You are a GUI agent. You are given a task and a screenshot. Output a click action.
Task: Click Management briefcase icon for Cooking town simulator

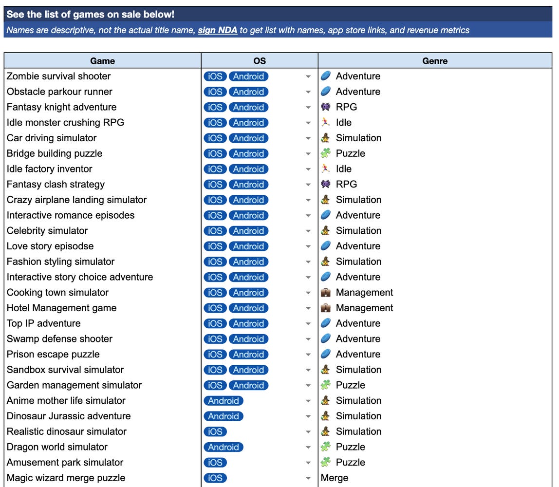pos(325,292)
